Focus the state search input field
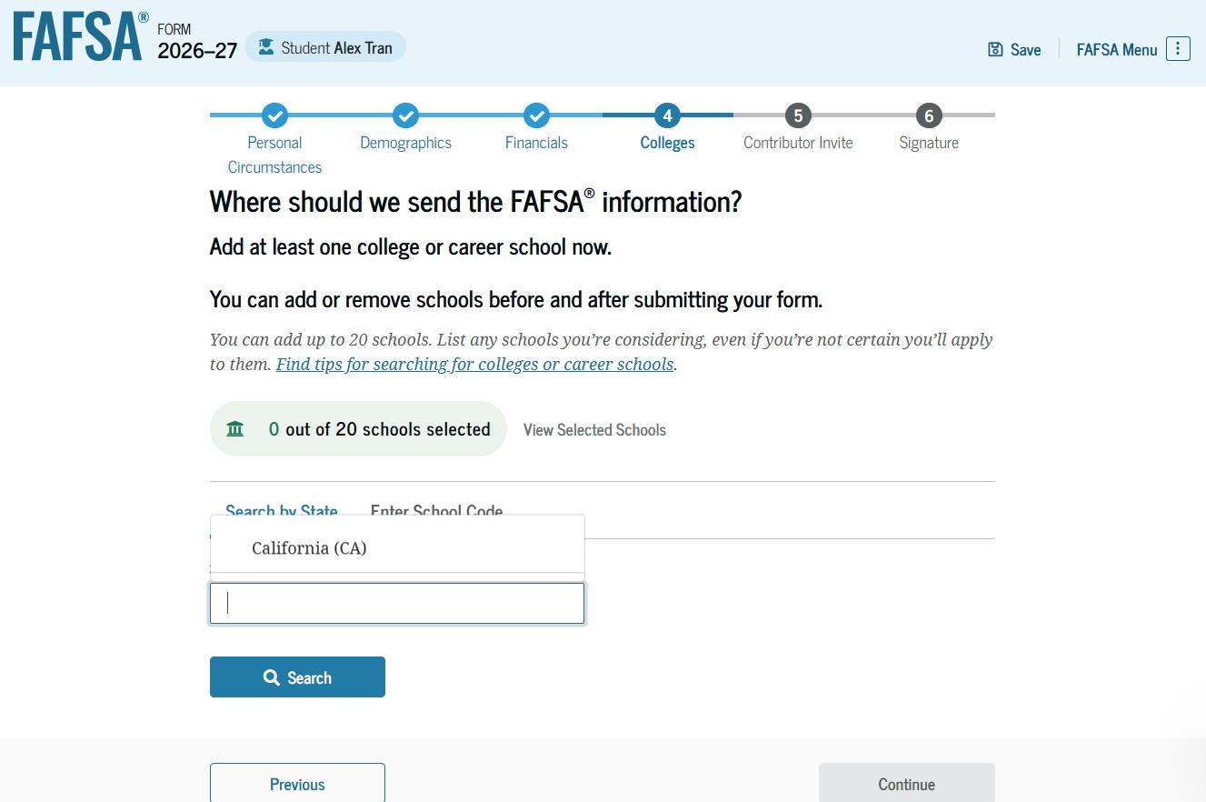This screenshot has height=802, width=1206. click(x=397, y=604)
